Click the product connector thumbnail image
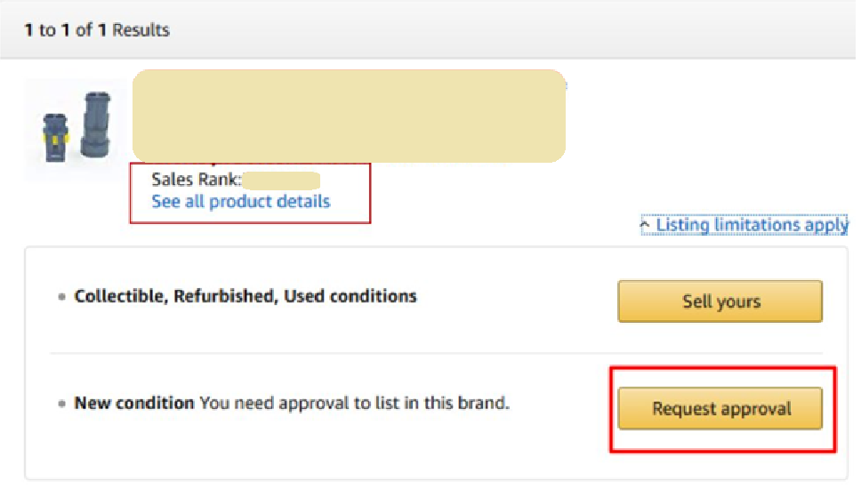This screenshot has height=490, width=861. click(76, 127)
